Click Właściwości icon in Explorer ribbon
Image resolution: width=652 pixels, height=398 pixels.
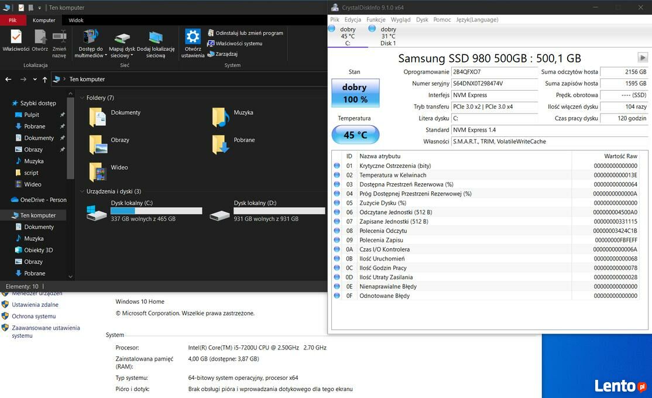click(x=16, y=37)
